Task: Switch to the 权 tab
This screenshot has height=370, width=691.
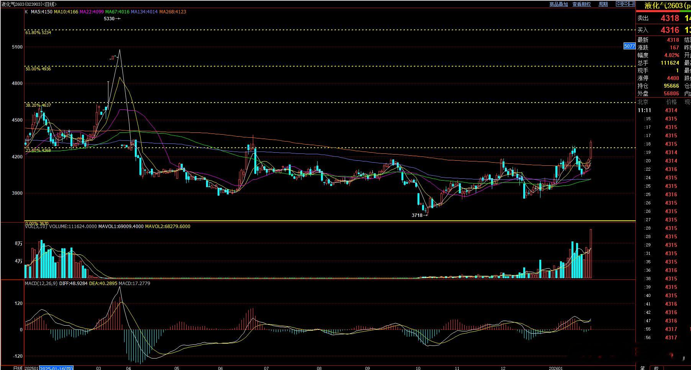Action: tap(656, 368)
